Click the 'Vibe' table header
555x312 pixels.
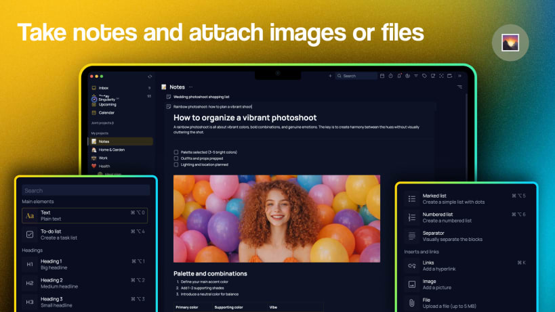pos(273,307)
